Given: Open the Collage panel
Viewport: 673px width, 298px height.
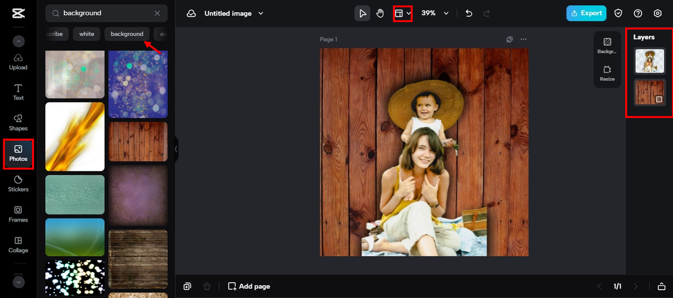Looking at the screenshot, I should coord(18,245).
